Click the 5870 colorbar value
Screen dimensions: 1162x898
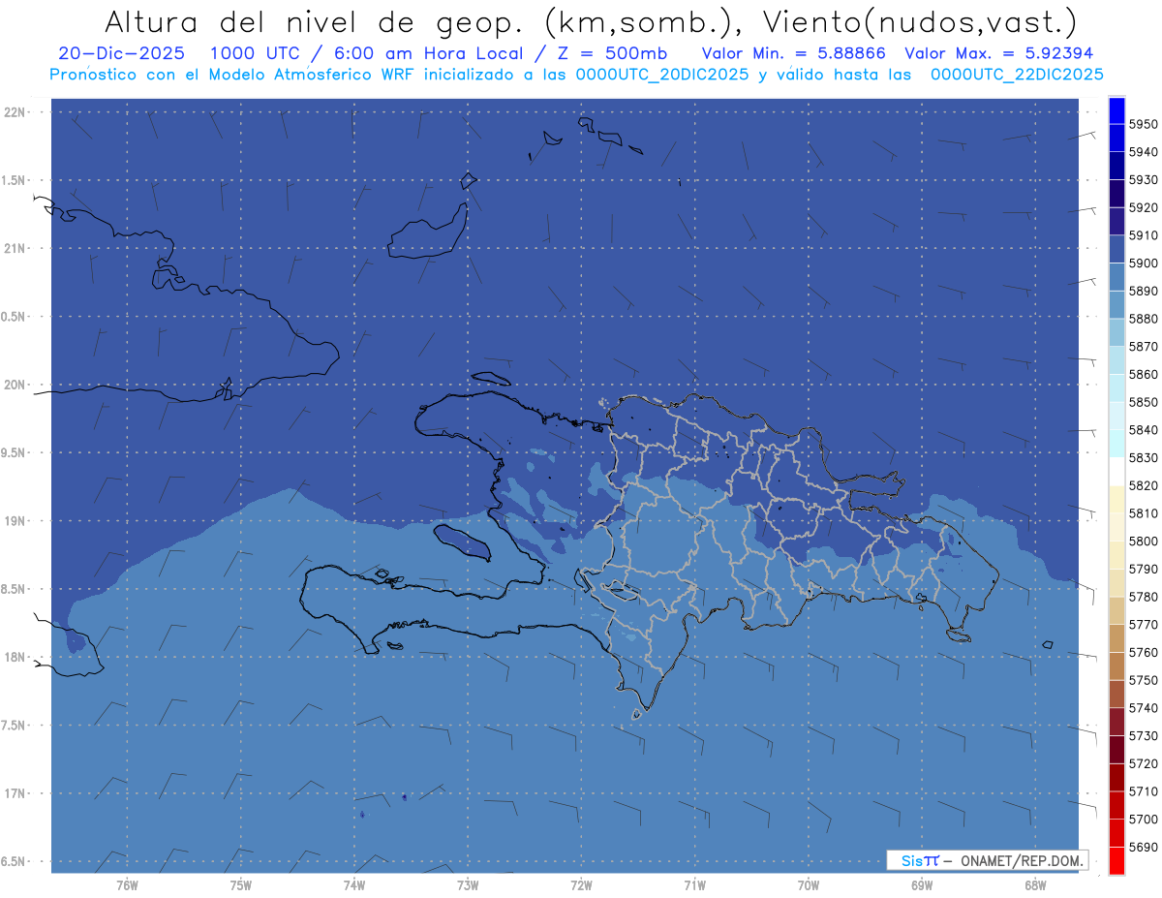[x=1143, y=347]
